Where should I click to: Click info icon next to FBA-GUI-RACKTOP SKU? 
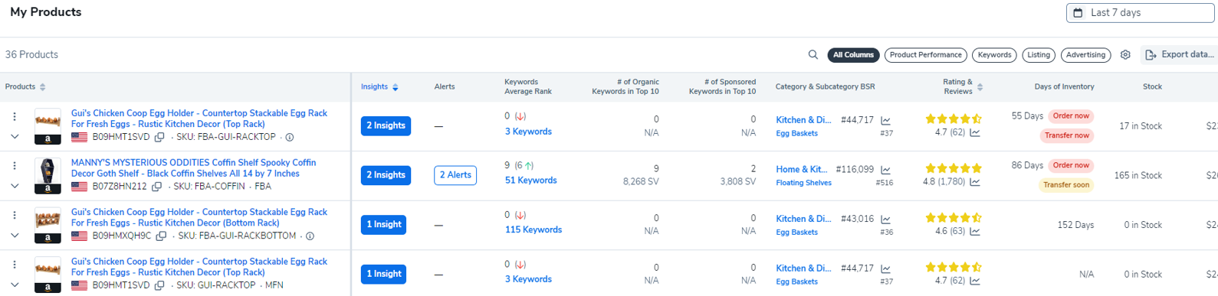(289, 138)
